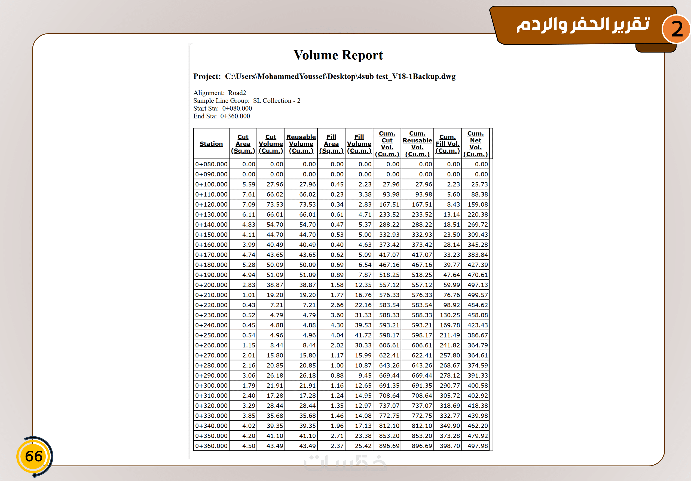Select the Fill Volume column header

click(359, 144)
